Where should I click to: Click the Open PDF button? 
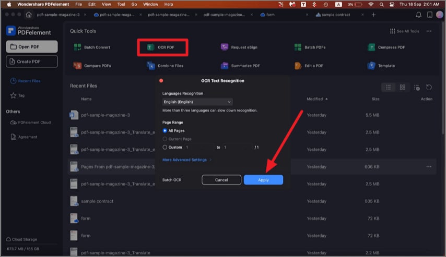point(32,46)
